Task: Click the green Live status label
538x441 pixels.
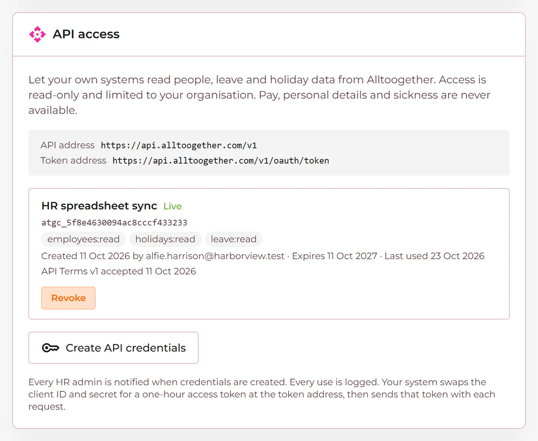Action: click(x=173, y=206)
